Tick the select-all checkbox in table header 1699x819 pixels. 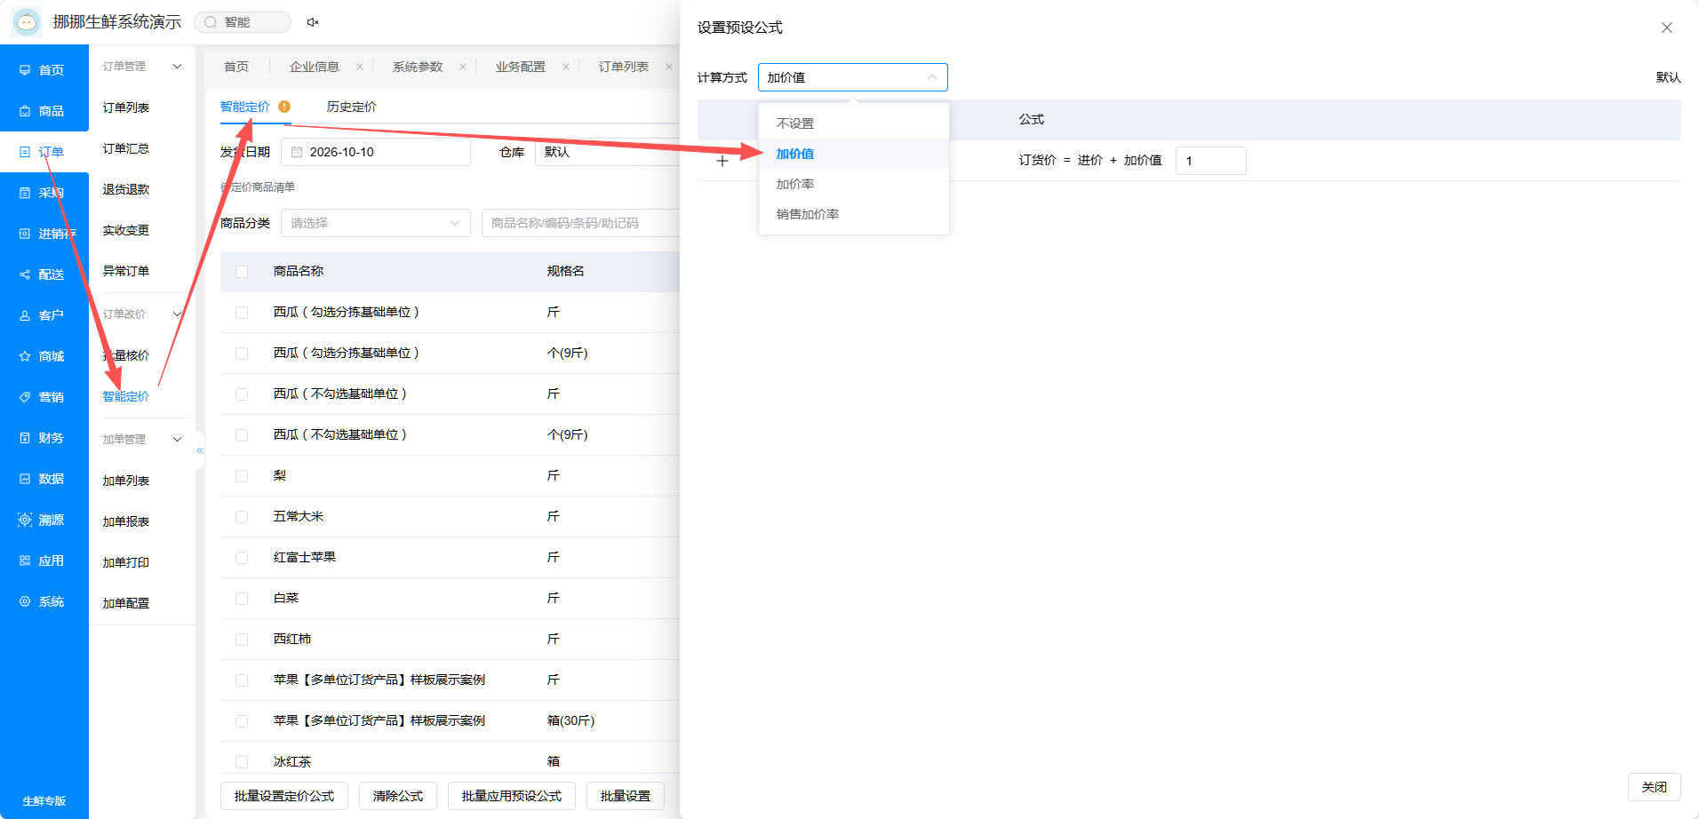click(242, 272)
